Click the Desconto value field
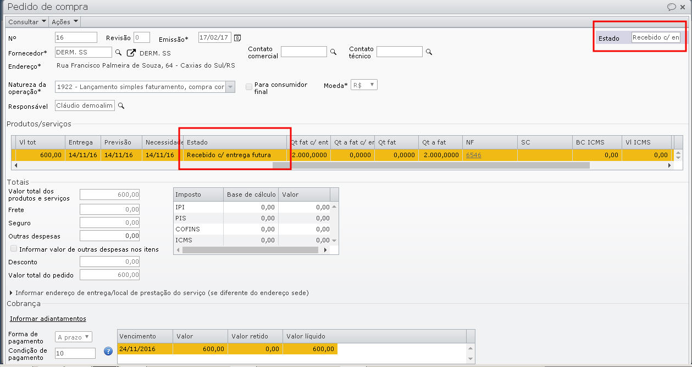 (109, 262)
